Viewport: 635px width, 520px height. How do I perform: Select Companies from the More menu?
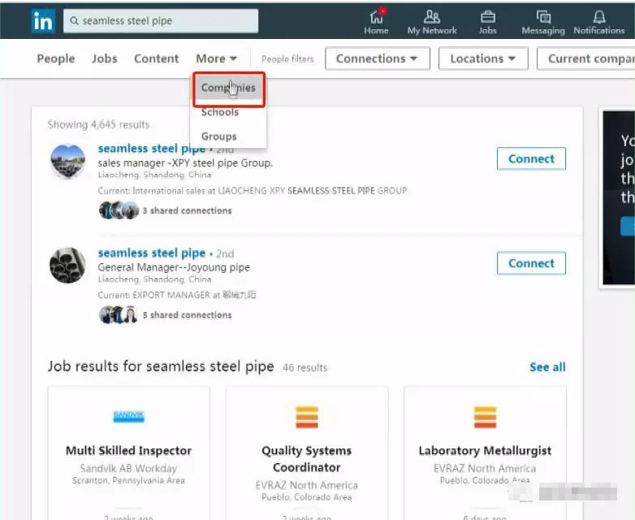coord(228,88)
